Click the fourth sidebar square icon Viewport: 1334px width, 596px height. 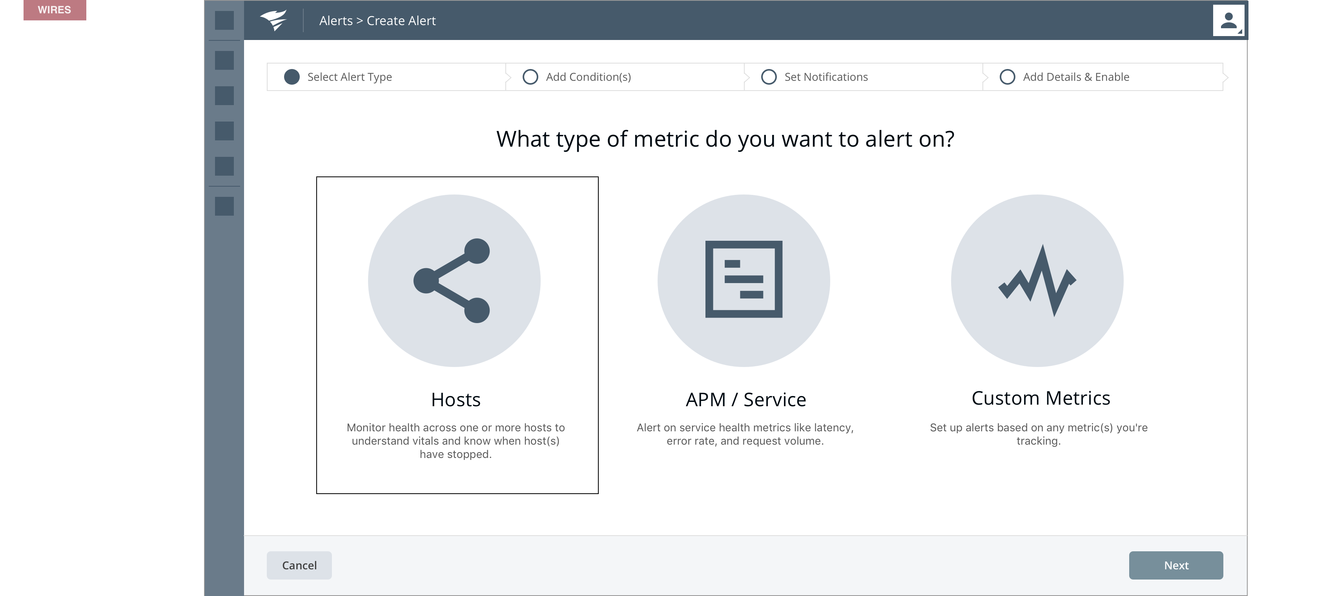coord(224,131)
